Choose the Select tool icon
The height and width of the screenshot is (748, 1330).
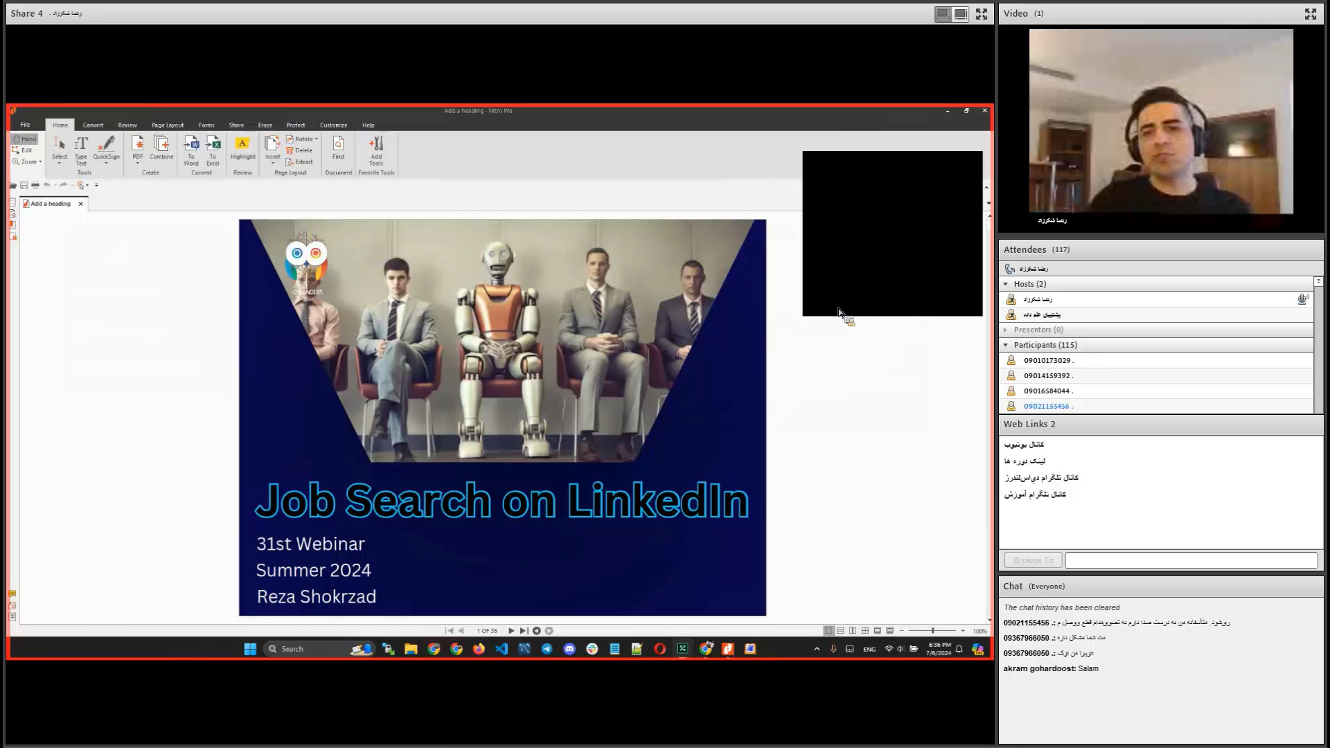coord(60,148)
